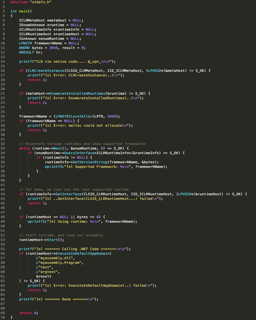
Task: Click the "Start runtime, and load our assembly" comment
Action: point(61,235)
